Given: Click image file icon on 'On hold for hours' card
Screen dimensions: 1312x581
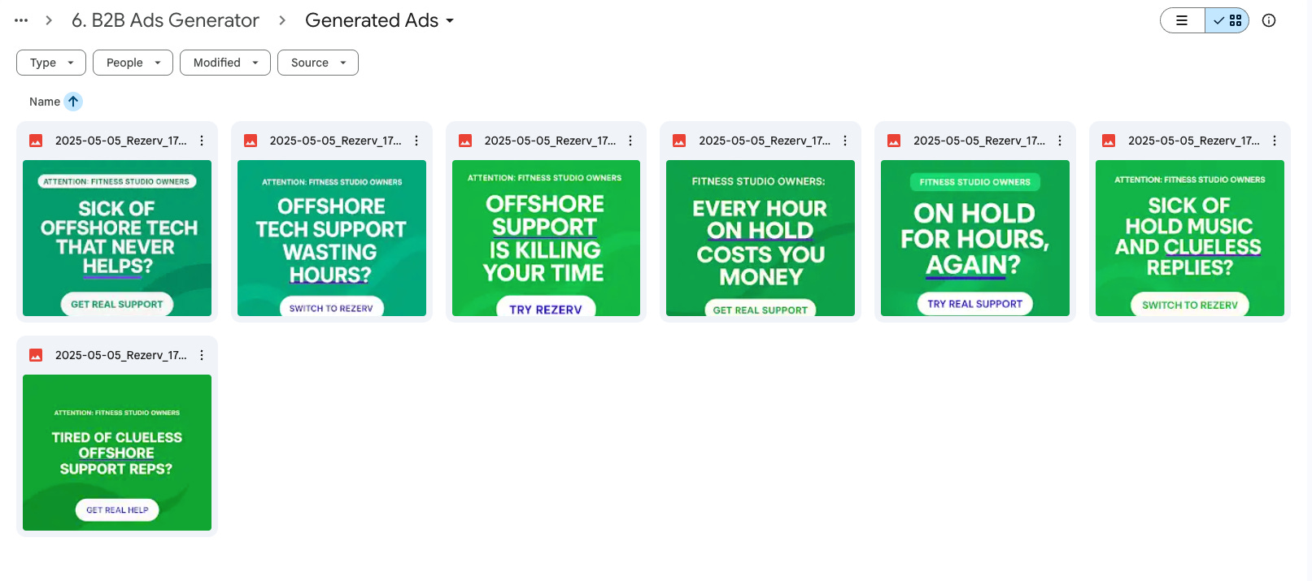Looking at the screenshot, I should pos(894,141).
